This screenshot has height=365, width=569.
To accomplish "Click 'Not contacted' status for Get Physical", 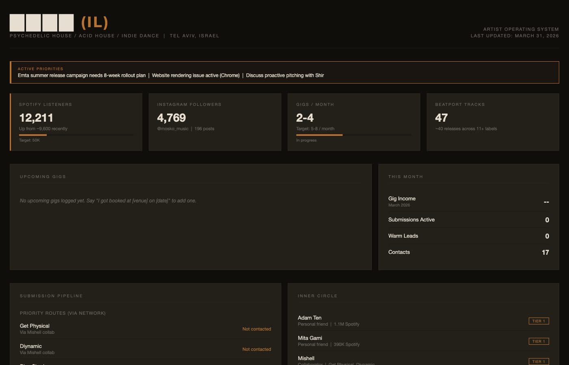I will point(256,329).
